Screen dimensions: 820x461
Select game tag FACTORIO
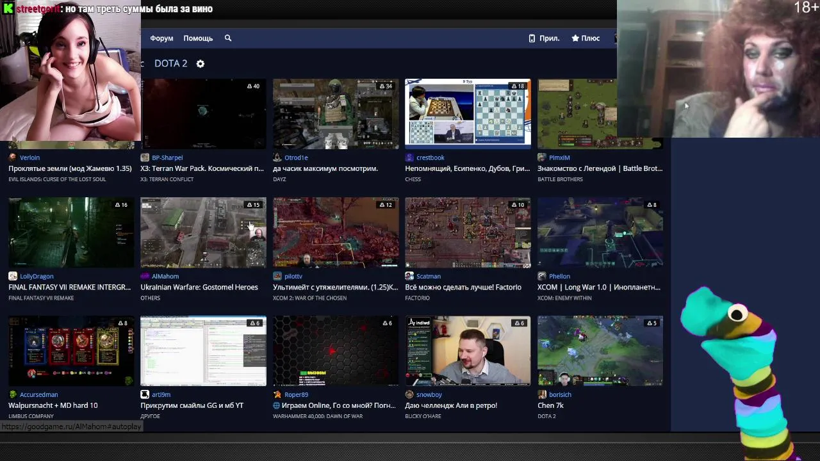coord(417,298)
